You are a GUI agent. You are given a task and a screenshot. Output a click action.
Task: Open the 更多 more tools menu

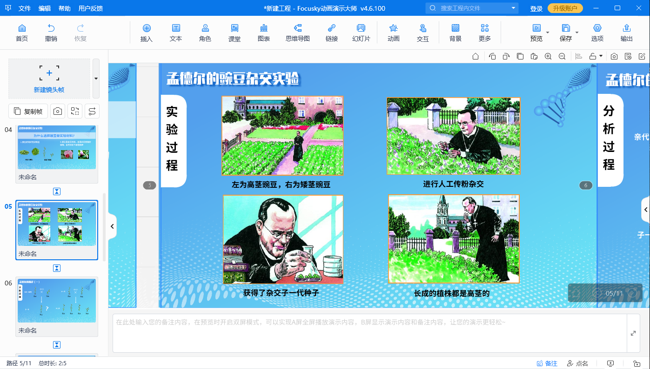coord(485,33)
